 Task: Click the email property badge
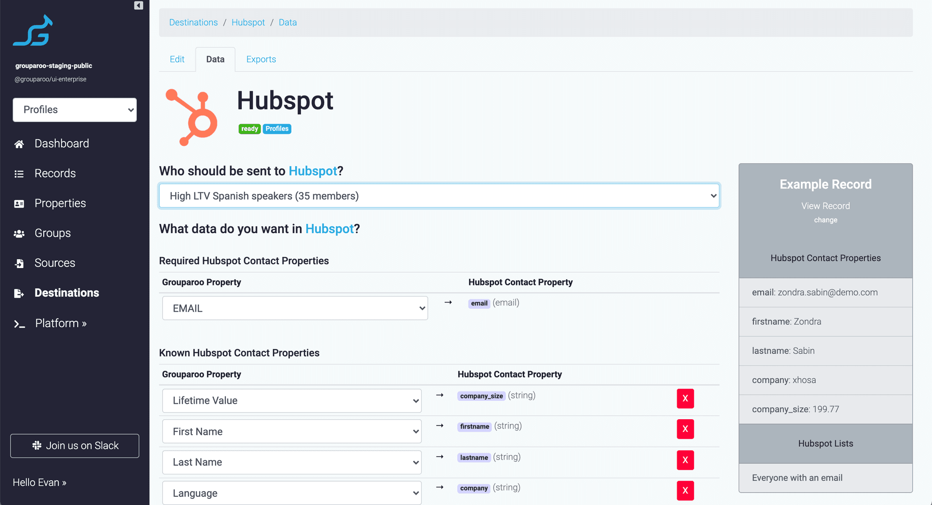[x=479, y=303]
